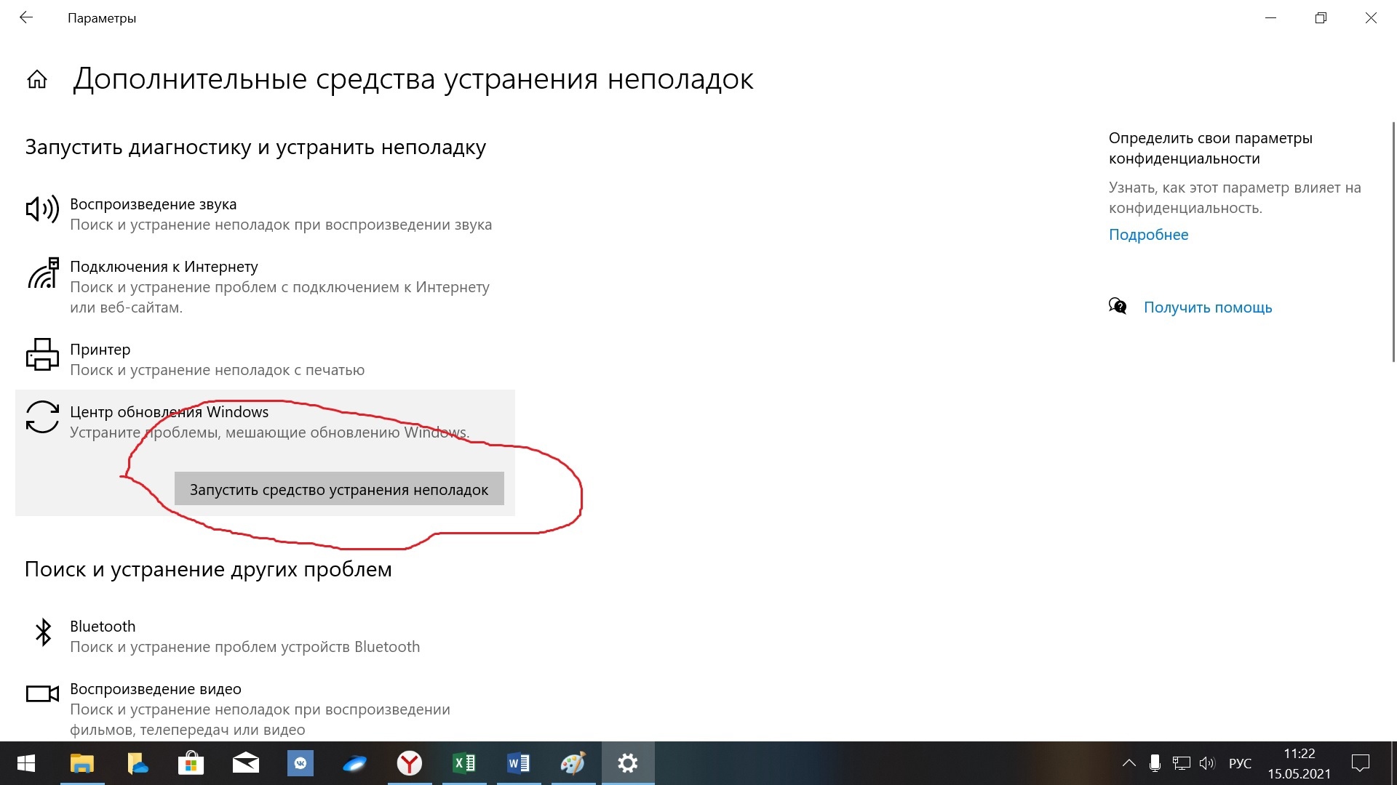Click the Settings gear in taskbar

(x=628, y=763)
